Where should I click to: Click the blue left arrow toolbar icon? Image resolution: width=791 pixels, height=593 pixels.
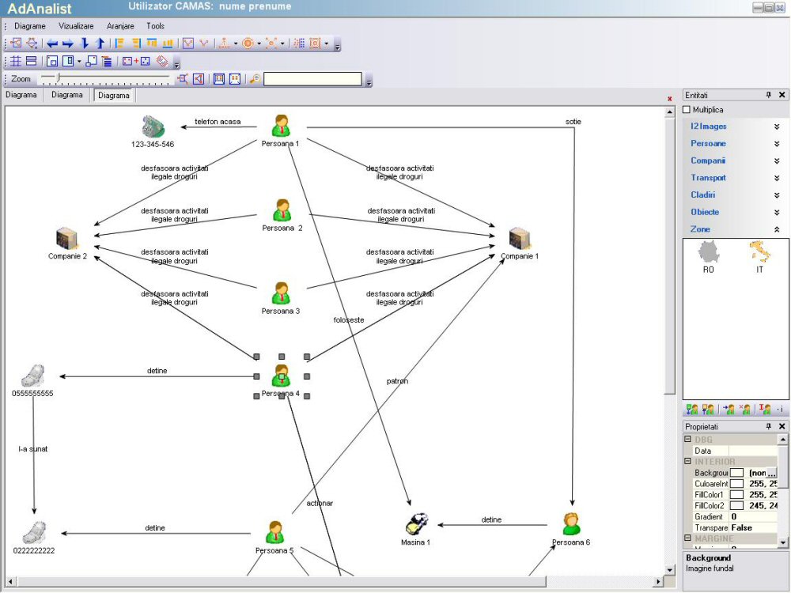click(x=52, y=43)
